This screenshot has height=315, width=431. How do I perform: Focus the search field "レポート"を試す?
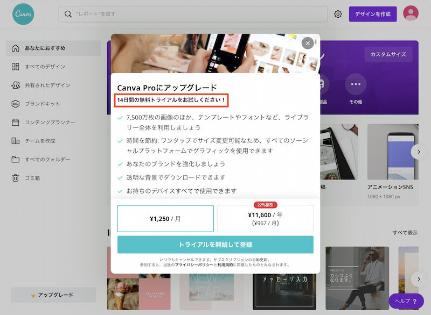[193, 14]
